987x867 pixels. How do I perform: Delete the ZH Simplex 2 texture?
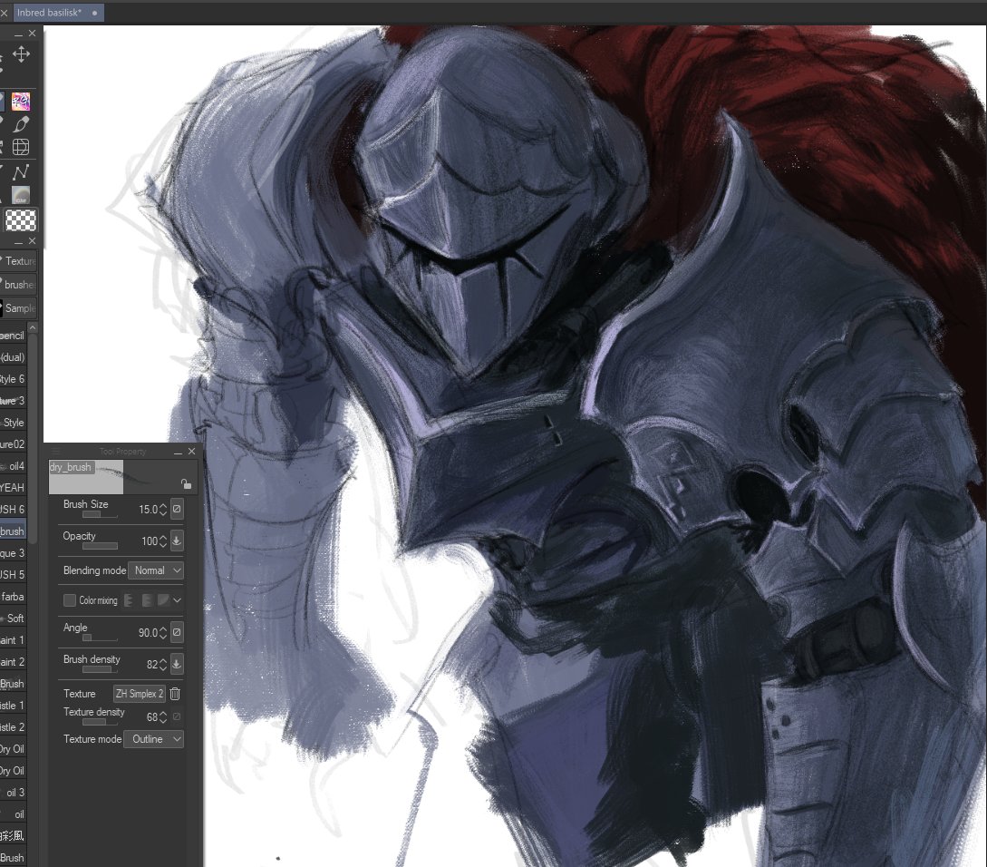tap(175, 694)
